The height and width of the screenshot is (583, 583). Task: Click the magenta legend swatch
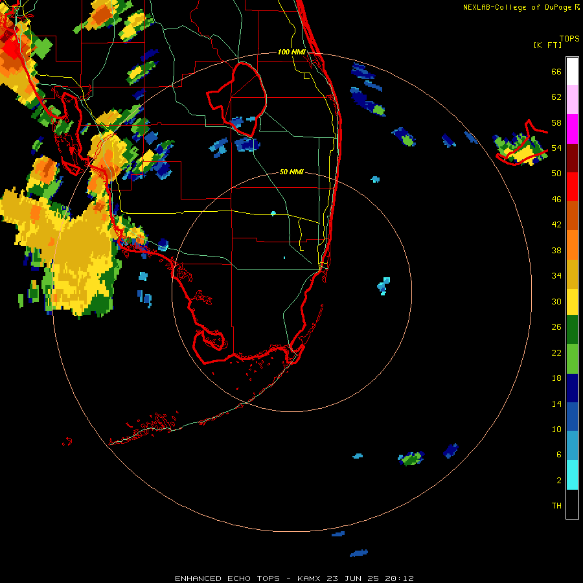point(572,129)
